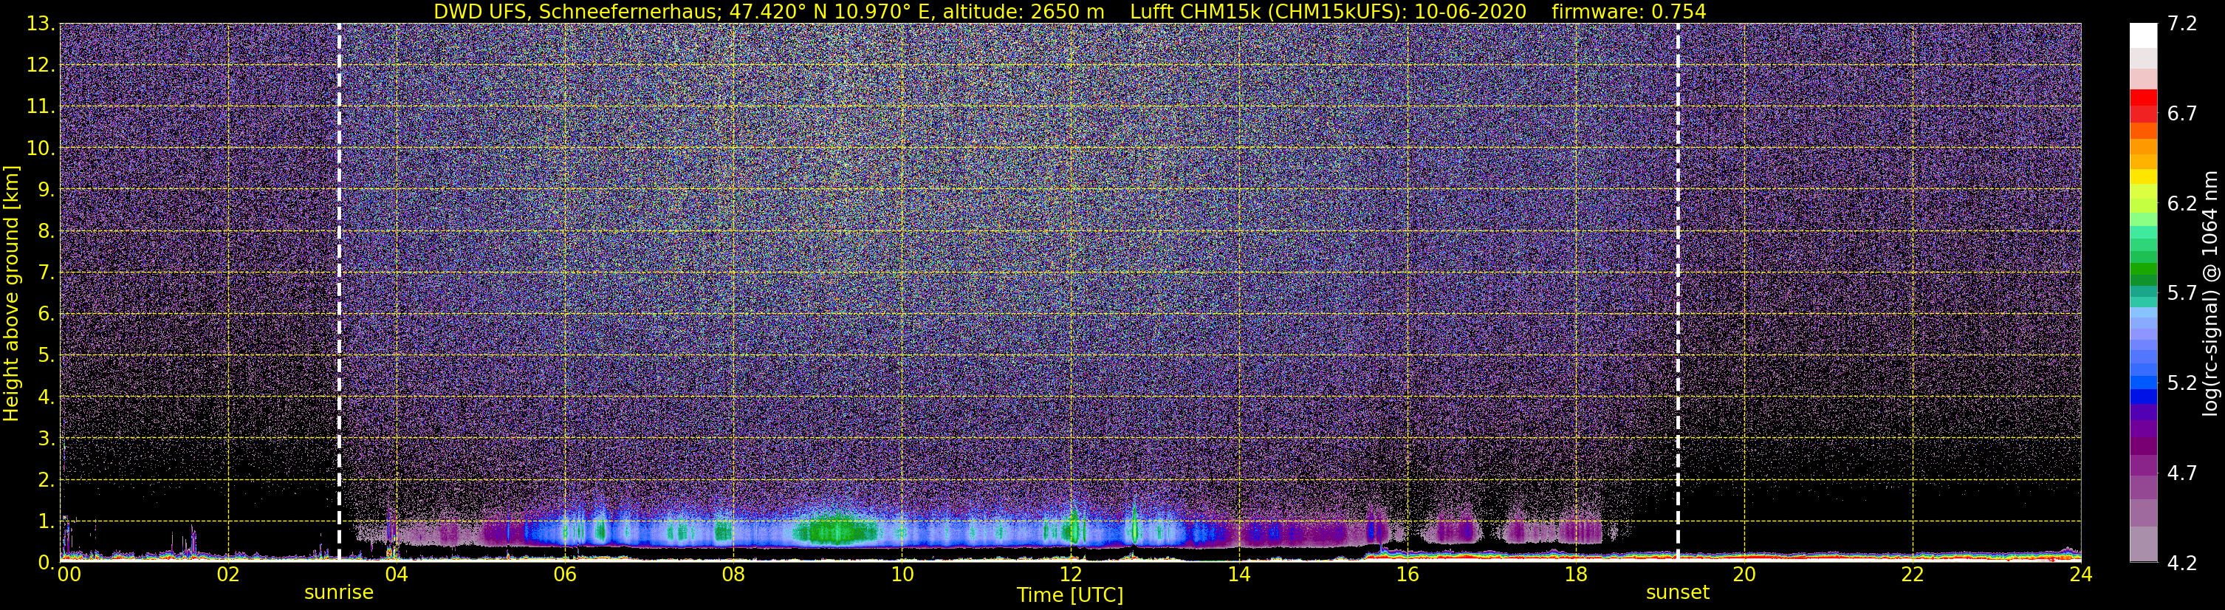Pick the bright blue band near 5.2
The height and width of the screenshot is (610, 2225).
[2143, 381]
